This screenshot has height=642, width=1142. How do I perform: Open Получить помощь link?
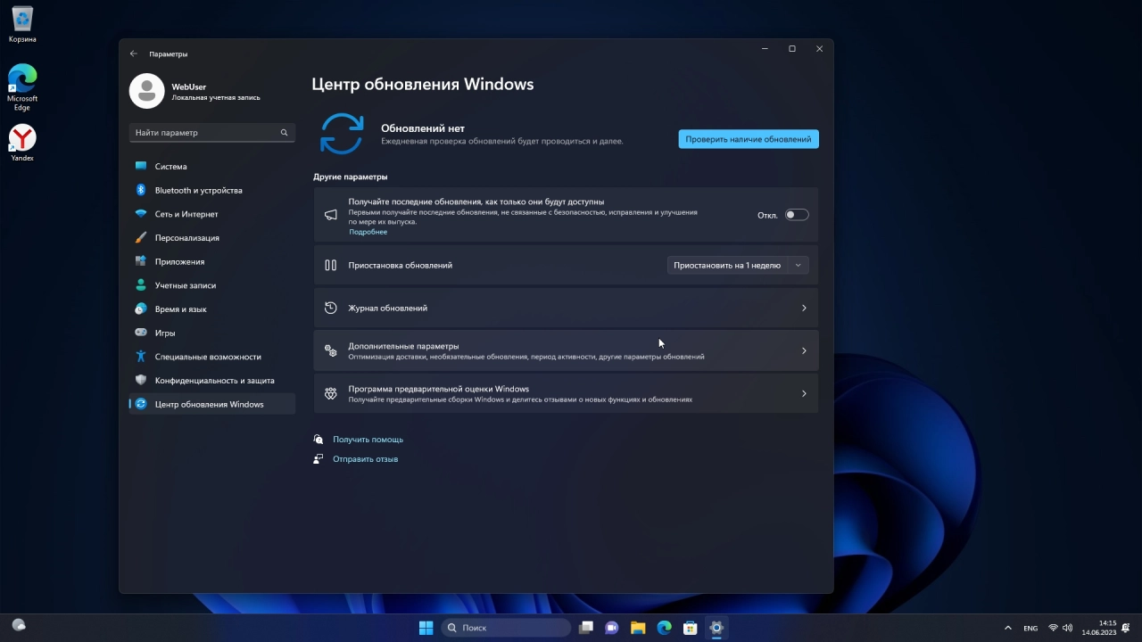(368, 440)
